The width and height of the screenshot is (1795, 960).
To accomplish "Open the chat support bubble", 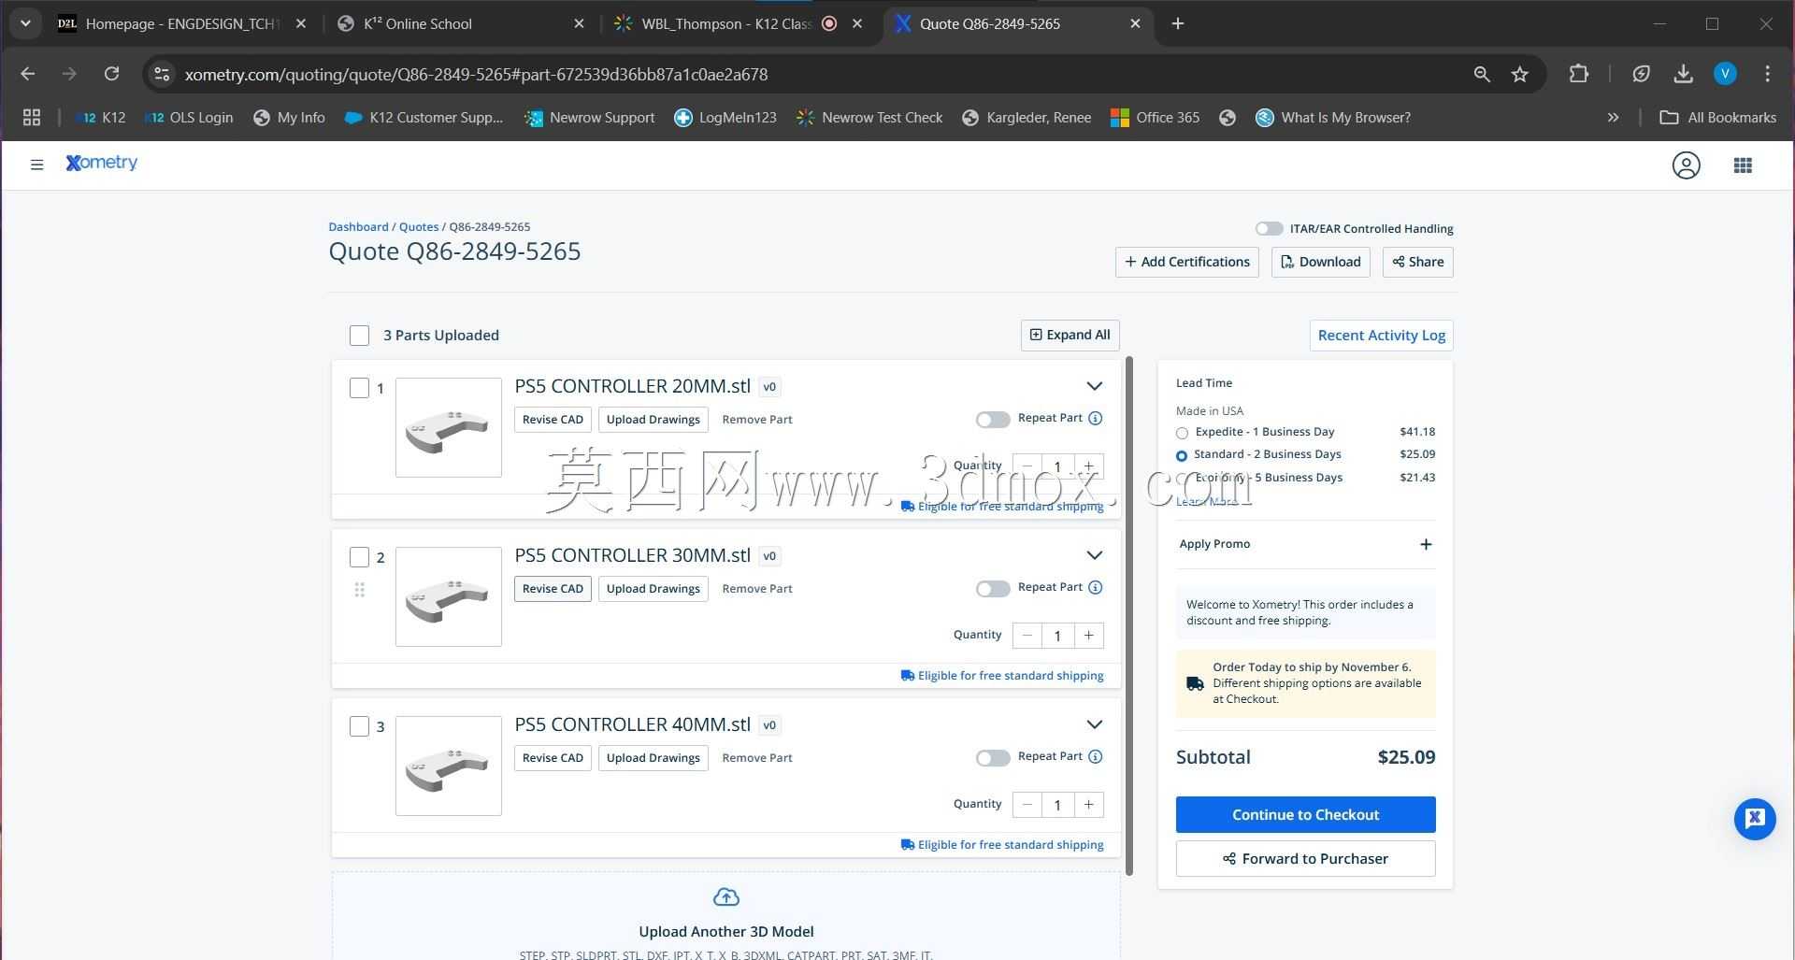I will 1755,819.
